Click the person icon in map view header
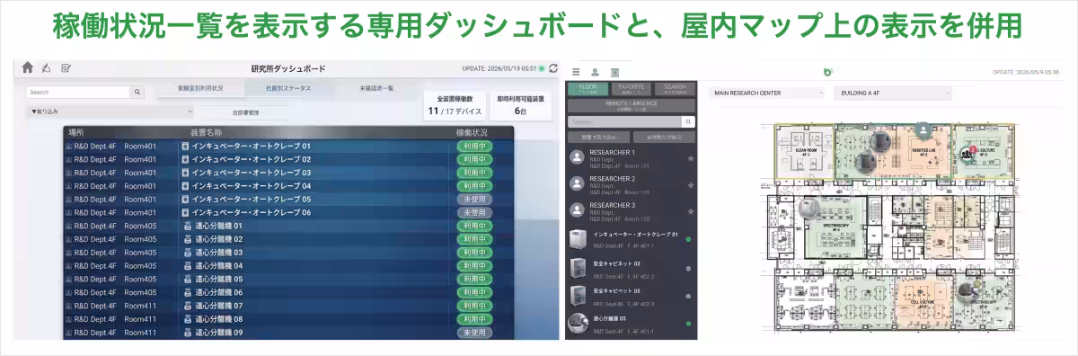 [595, 72]
